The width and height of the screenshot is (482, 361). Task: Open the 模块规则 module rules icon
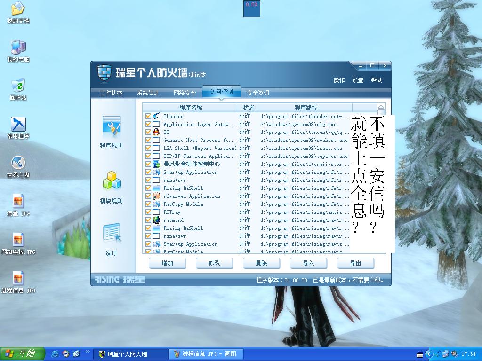click(111, 180)
